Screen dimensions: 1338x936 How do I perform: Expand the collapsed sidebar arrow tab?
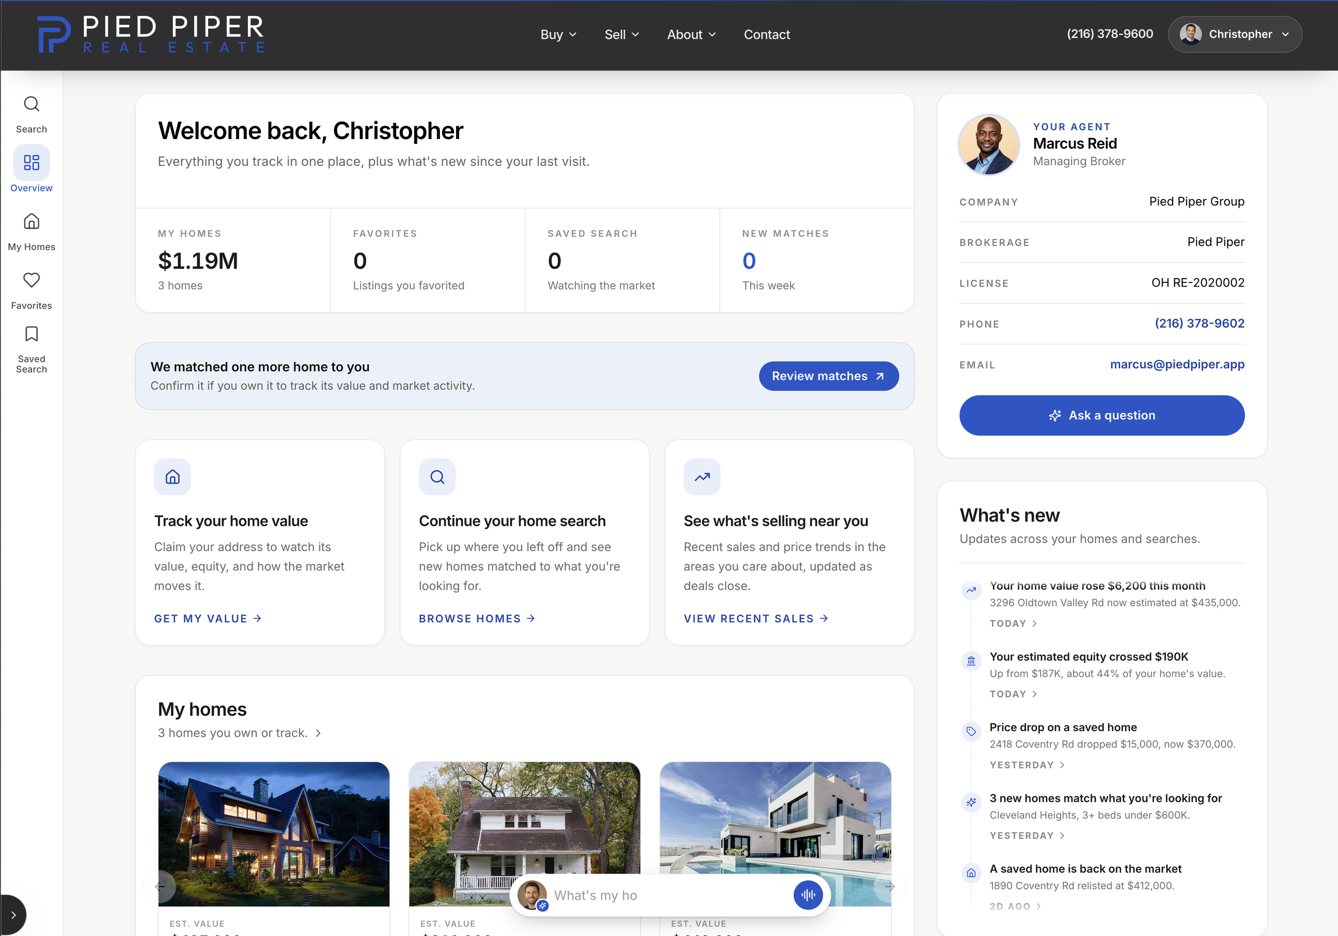[13, 915]
